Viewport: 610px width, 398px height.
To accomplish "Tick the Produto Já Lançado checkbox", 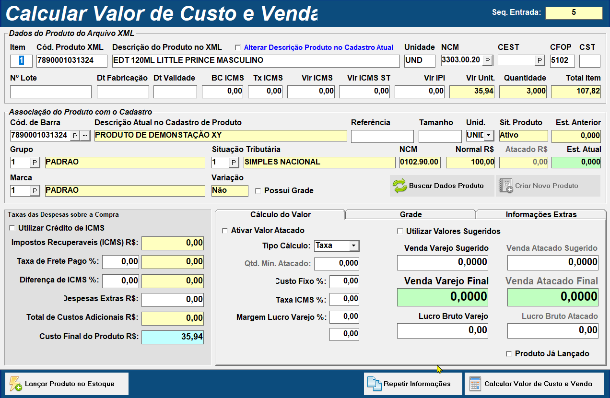I will click(x=509, y=354).
